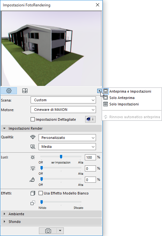Click the Nitido-Sfocato blur slider handle
162x236 pixels.
pyautogui.click(x=42, y=202)
